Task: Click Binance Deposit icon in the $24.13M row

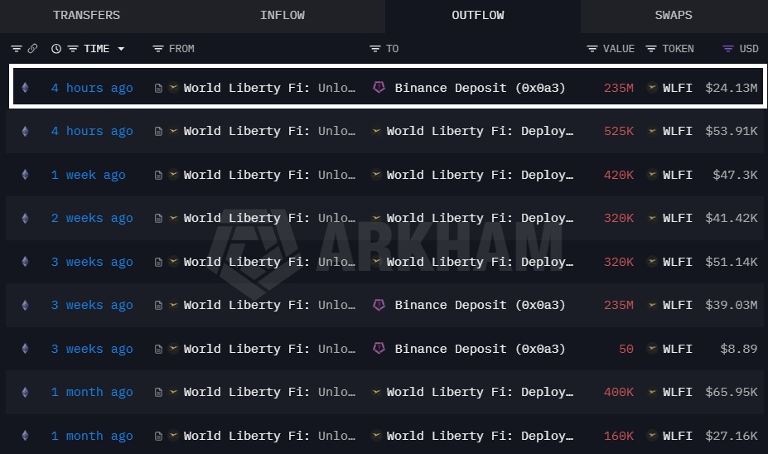Action: point(379,87)
